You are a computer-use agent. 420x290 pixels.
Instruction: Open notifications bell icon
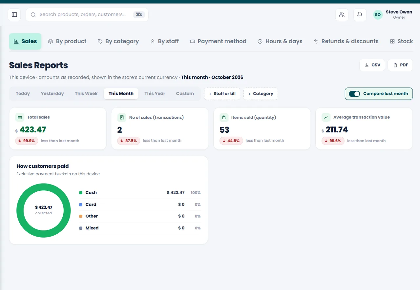(360, 15)
